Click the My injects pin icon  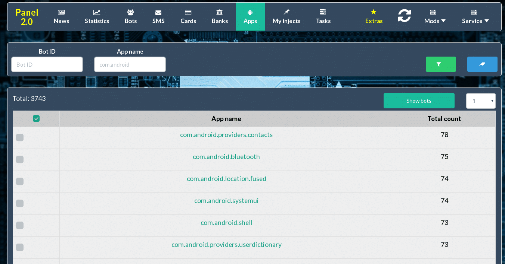[286, 12]
